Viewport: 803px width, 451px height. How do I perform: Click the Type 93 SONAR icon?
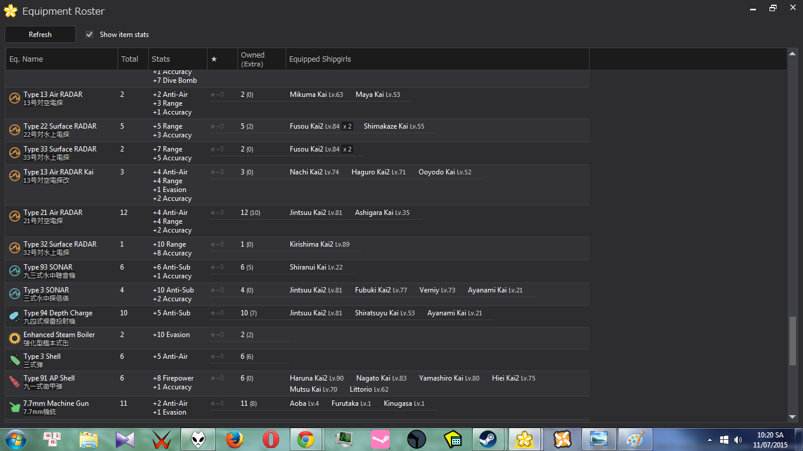pyautogui.click(x=15, y=271)
